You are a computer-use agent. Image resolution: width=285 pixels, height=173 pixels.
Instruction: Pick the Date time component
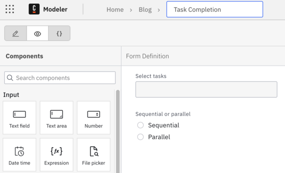coord(19,155)
